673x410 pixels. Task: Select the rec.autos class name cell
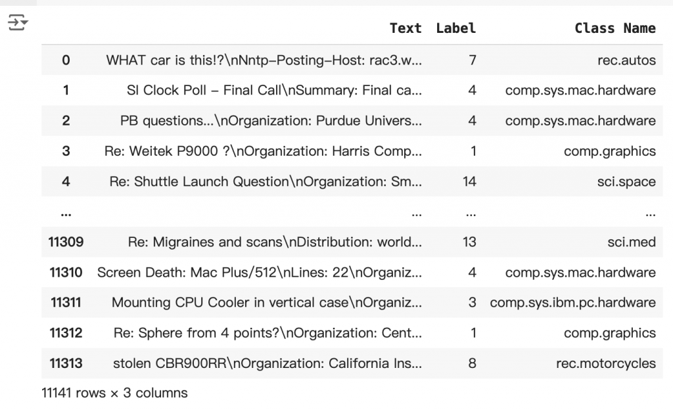(x=626, y=60)
